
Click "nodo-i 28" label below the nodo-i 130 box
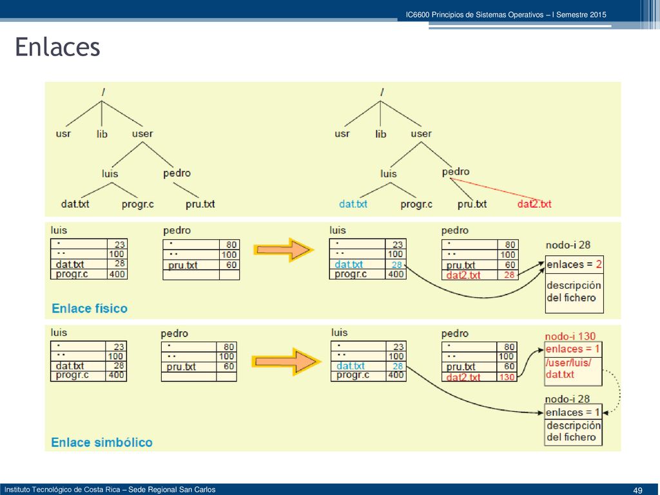tap(567, 399)
